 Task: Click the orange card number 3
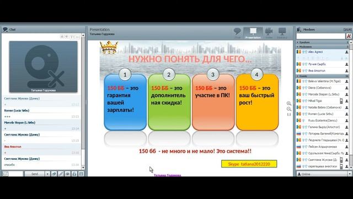pos(213,102)
